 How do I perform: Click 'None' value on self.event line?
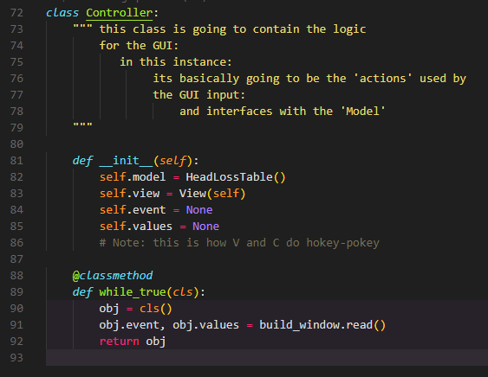[199, 210]
